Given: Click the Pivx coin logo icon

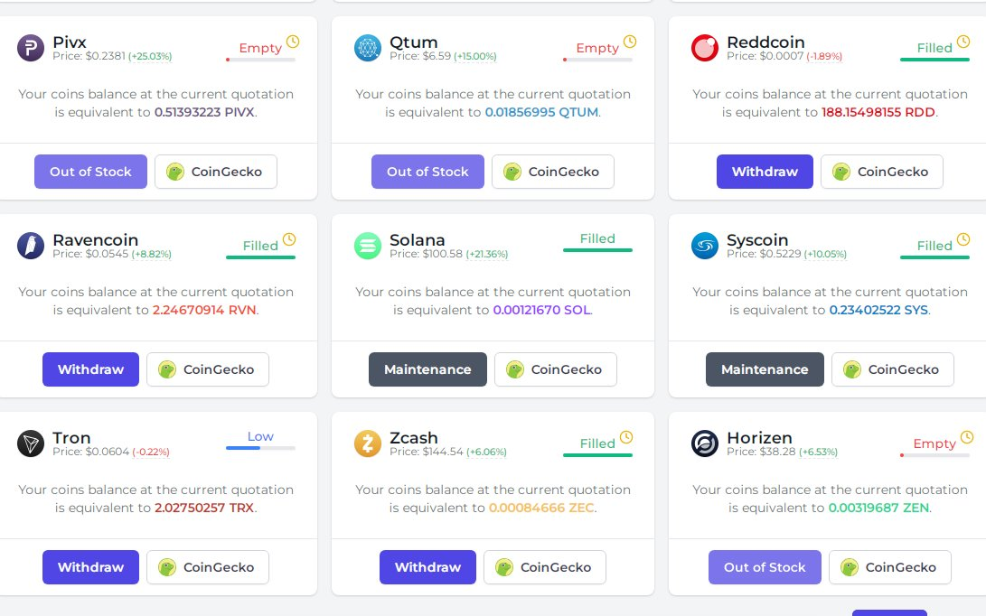Looking at the screenshot, I should (30, 48).
